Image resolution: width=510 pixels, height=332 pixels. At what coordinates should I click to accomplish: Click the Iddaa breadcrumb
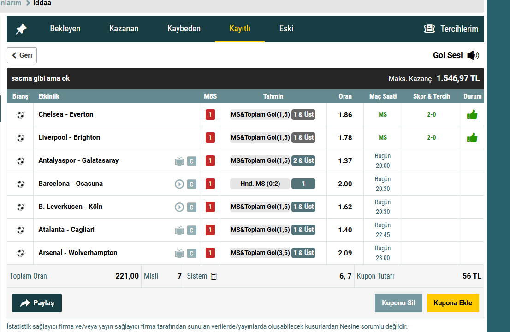pos(42,3)
